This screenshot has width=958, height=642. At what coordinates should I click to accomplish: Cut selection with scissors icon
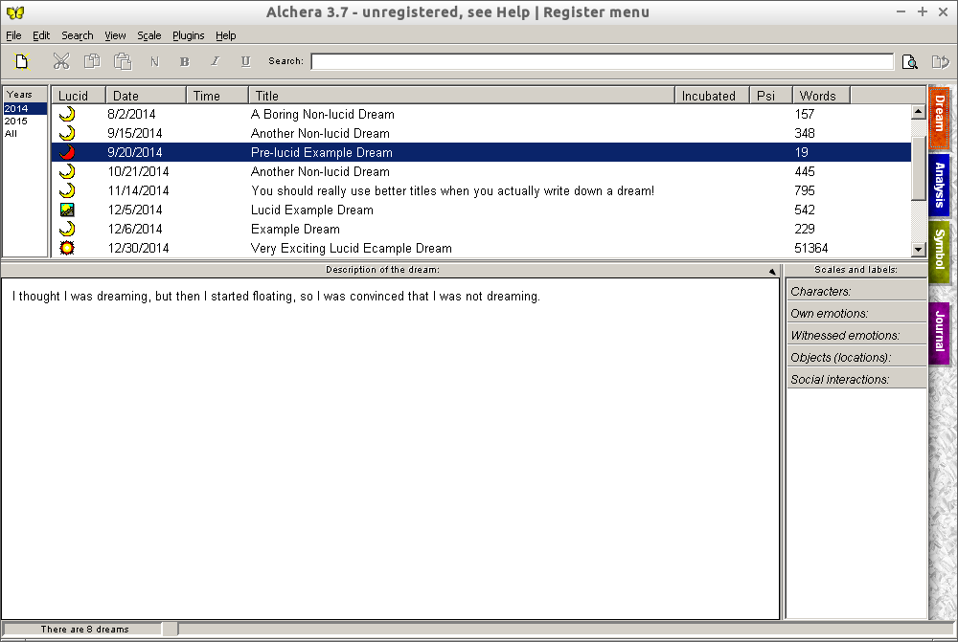coord(61,61)
